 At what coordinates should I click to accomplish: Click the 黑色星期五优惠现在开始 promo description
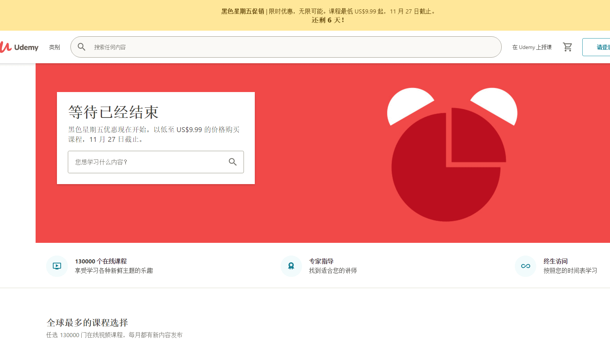click(154, 134)
